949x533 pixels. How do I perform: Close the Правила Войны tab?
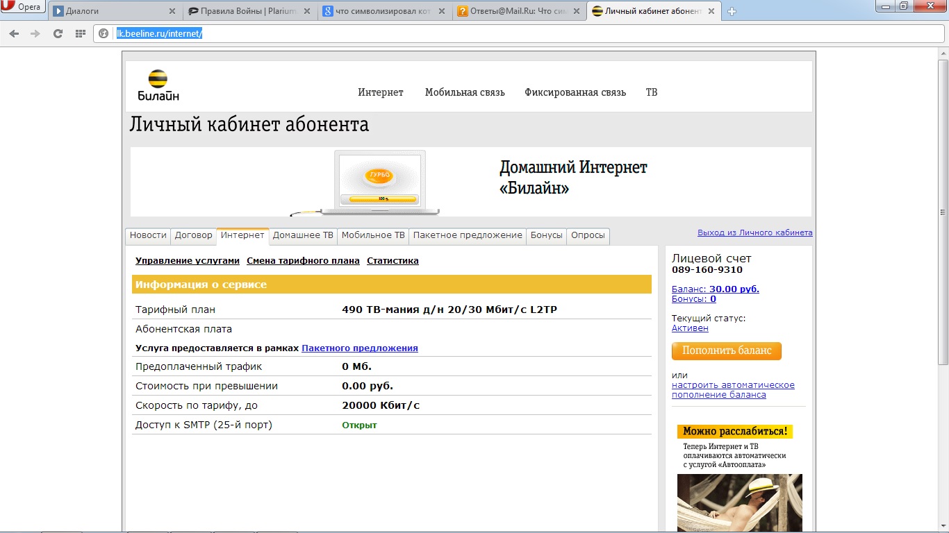pyautogui.click(x=307, y=11)
